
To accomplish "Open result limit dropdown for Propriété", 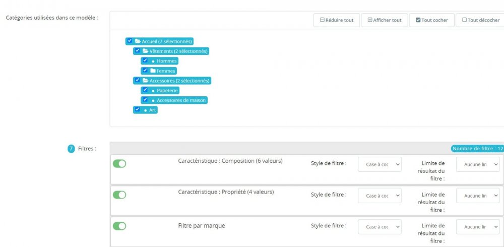I will (x=478, y=196).
